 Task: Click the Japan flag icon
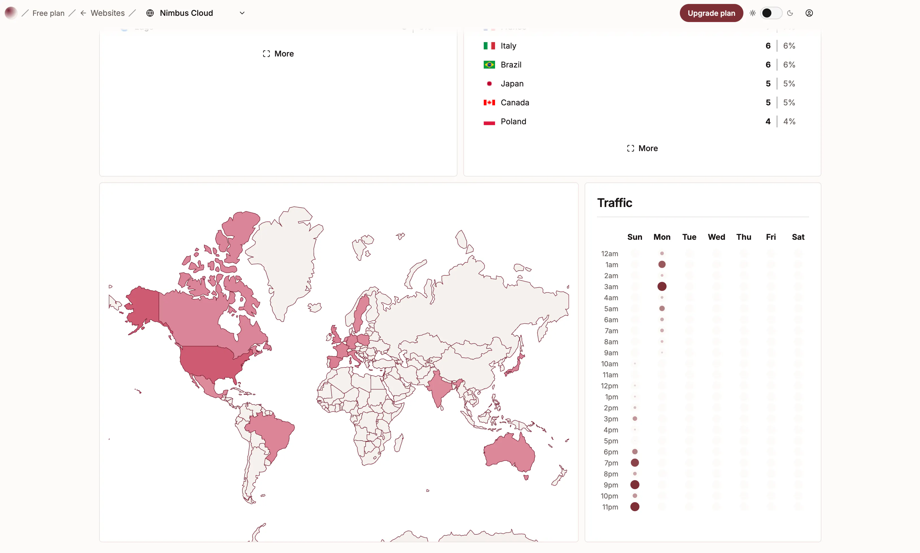click(489, 84)
